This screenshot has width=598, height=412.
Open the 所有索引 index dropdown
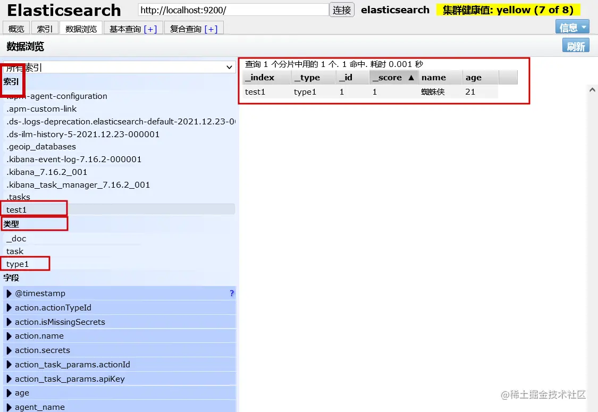(x=120, y=67)
